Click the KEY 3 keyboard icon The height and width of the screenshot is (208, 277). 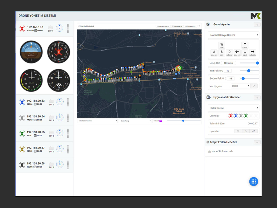tap(51, 117)
